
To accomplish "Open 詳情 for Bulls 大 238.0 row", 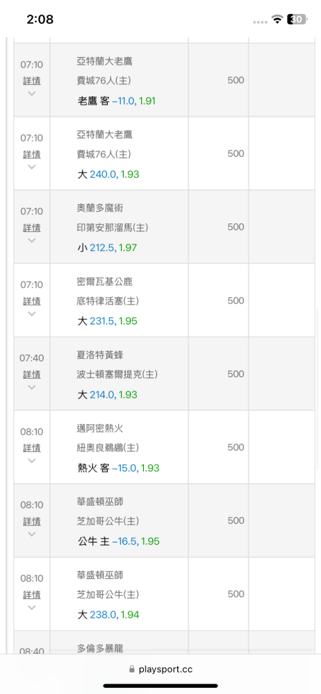I will [x=31, y=595].
